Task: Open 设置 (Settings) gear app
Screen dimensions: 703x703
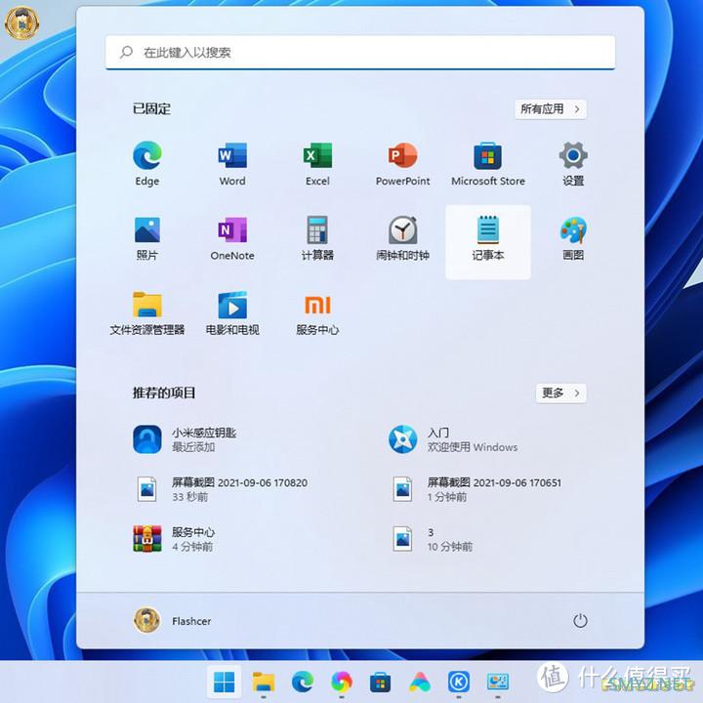Action: 573,163
